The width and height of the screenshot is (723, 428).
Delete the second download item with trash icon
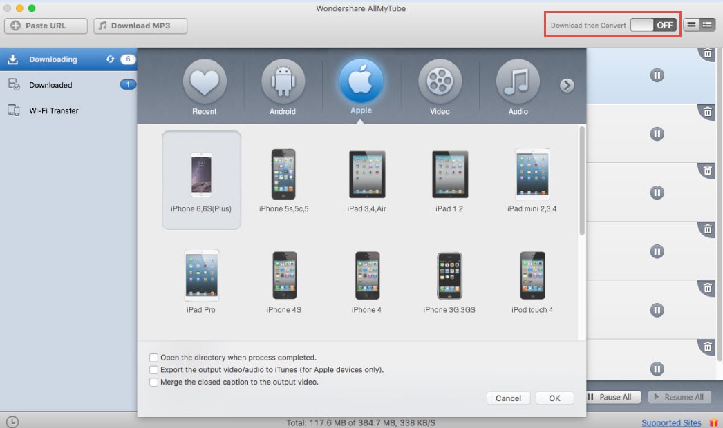(x=707, y=112)
